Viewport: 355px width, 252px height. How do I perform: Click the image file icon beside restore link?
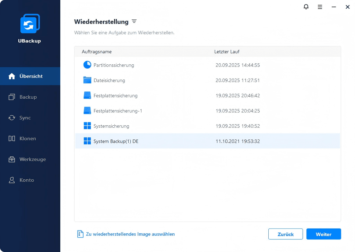coord(80,234)
